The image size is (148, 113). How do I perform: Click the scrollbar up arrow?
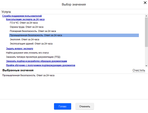146,16
